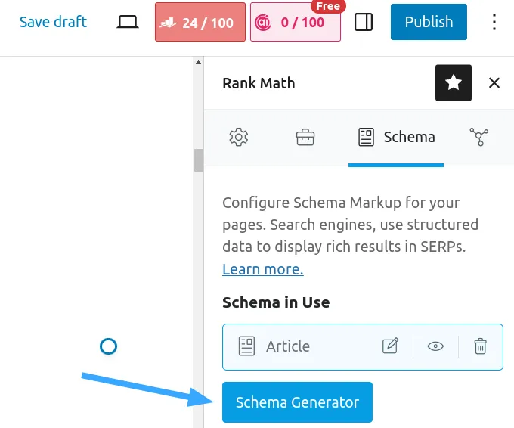The width and height of the screenshot is (514, 428).
Task: Select the Schema tab
Action: click(x=396, y=137)
